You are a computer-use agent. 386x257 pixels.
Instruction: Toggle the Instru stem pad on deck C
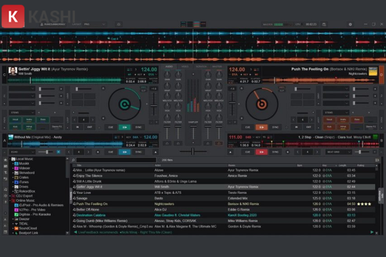[x=29, y=120]
